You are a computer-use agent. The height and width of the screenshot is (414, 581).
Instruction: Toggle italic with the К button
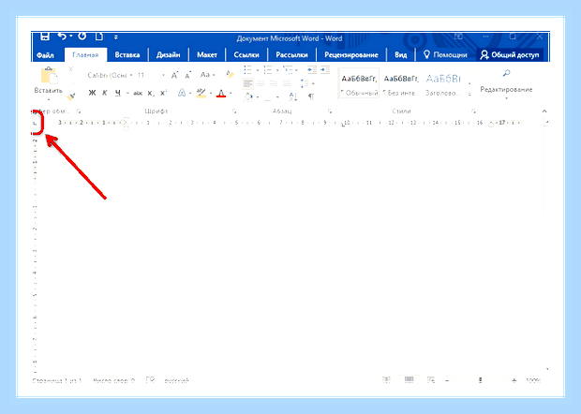pyautogui.click(x=105, y=93)
